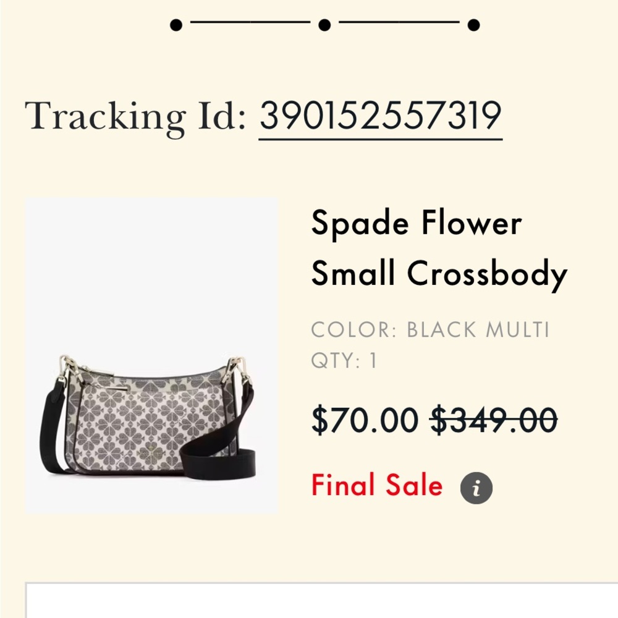This screenshot has height=618, width=618.
Task: Open order status details via the info badge
Action: point(476,486)
